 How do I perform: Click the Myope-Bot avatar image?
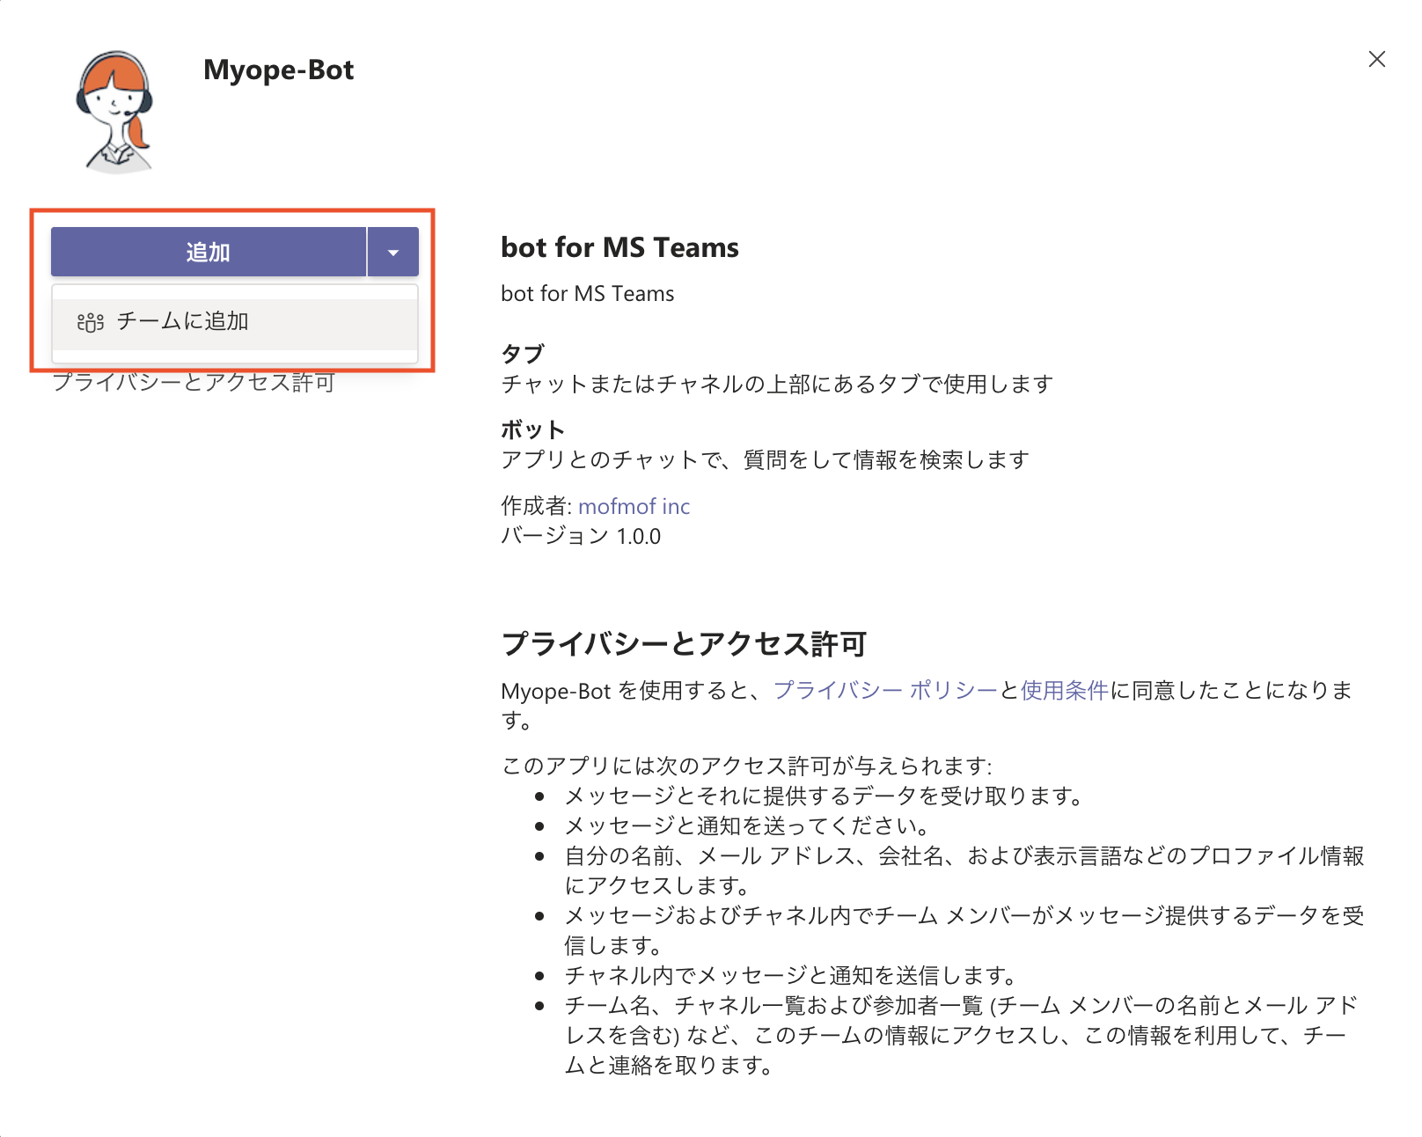[114, 111]
